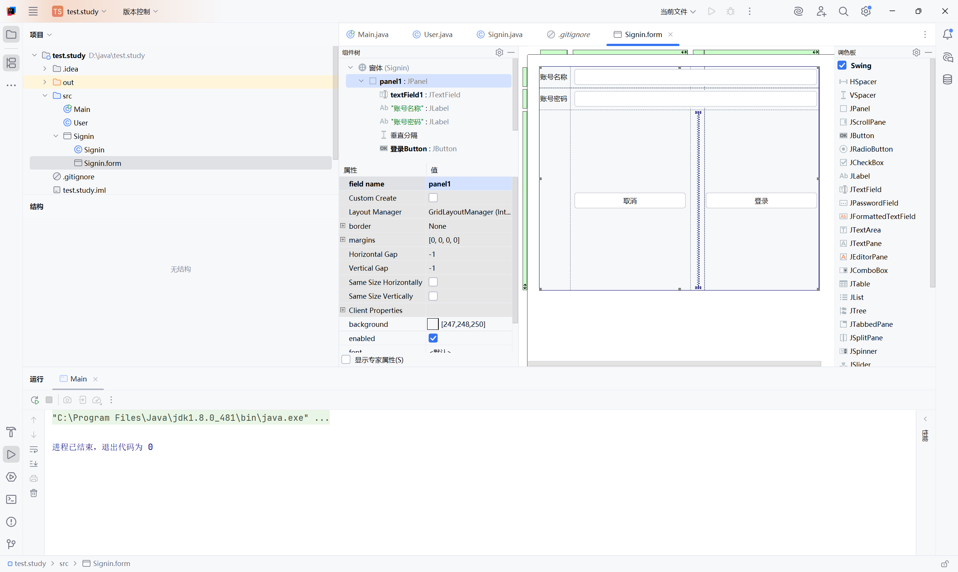Image resolution: width=958 pixels, height=572 pixels.
Task: Enable show expert properties checkbox
Action: 346,360
